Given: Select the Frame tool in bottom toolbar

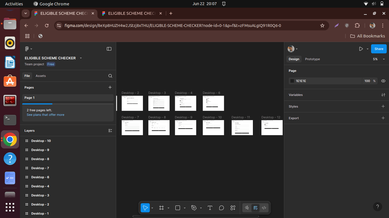Looking at the screenshot, I should pyautogui.click(x=161, y=208).
